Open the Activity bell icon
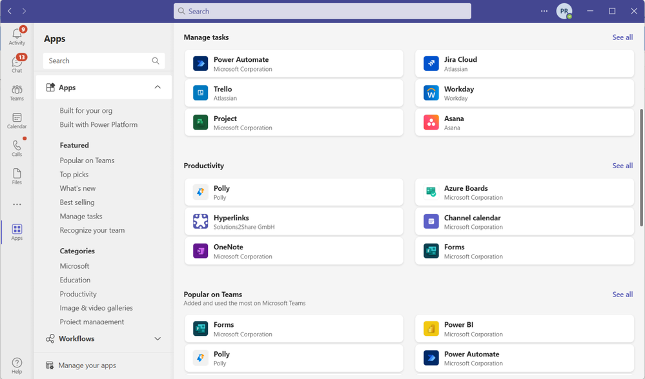This screenshot has width=645, height=379. pos(17,34)
